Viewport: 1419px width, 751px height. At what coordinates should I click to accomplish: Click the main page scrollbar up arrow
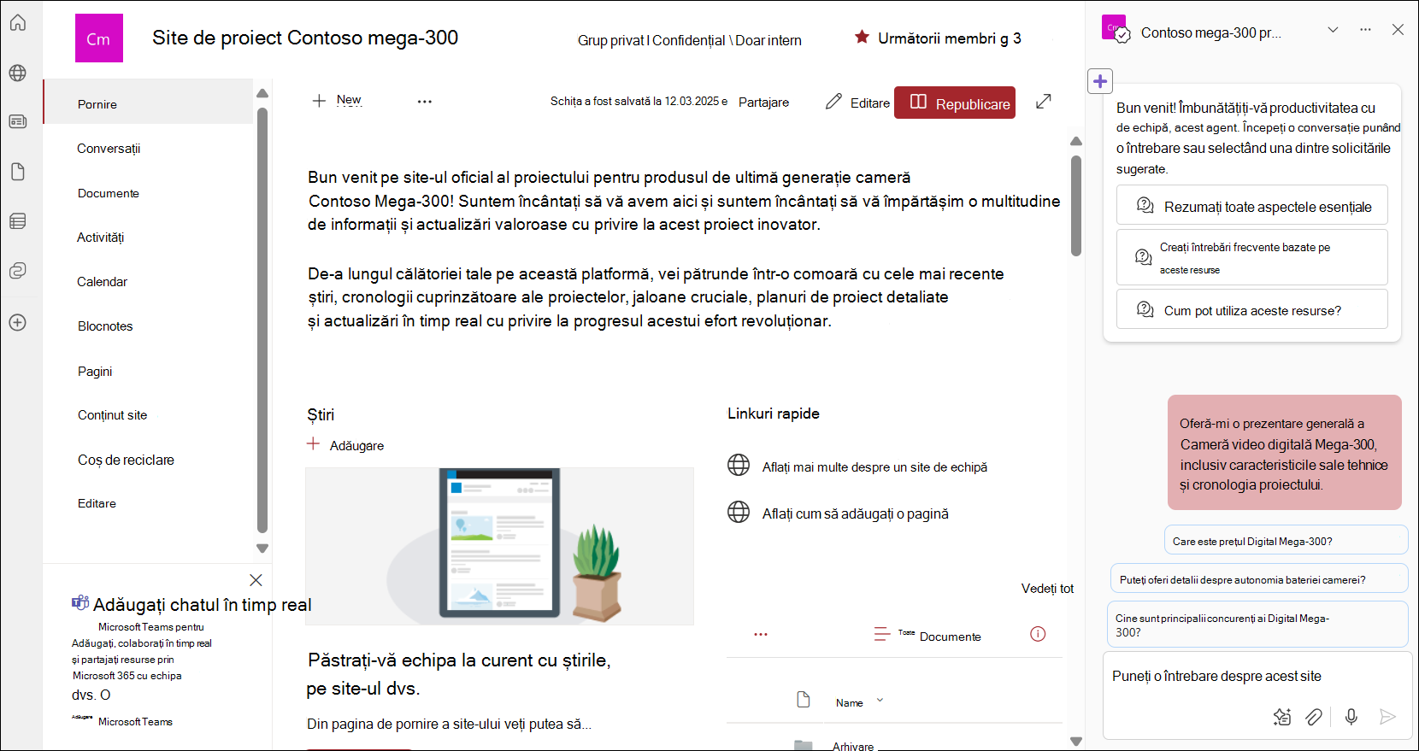click(1076, 141)
